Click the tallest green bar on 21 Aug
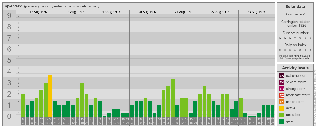The width and height of the screenshot is (316, 128). point(173,98)
